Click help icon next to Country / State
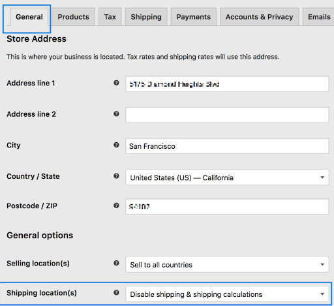334x306 pixels. (116, 176)
